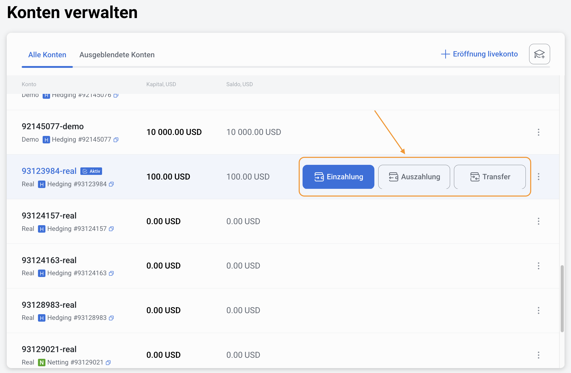This screenshot has height=373, width=571.
Task: Expand the options menu for 93124163-real
Action: click(538, 266)
